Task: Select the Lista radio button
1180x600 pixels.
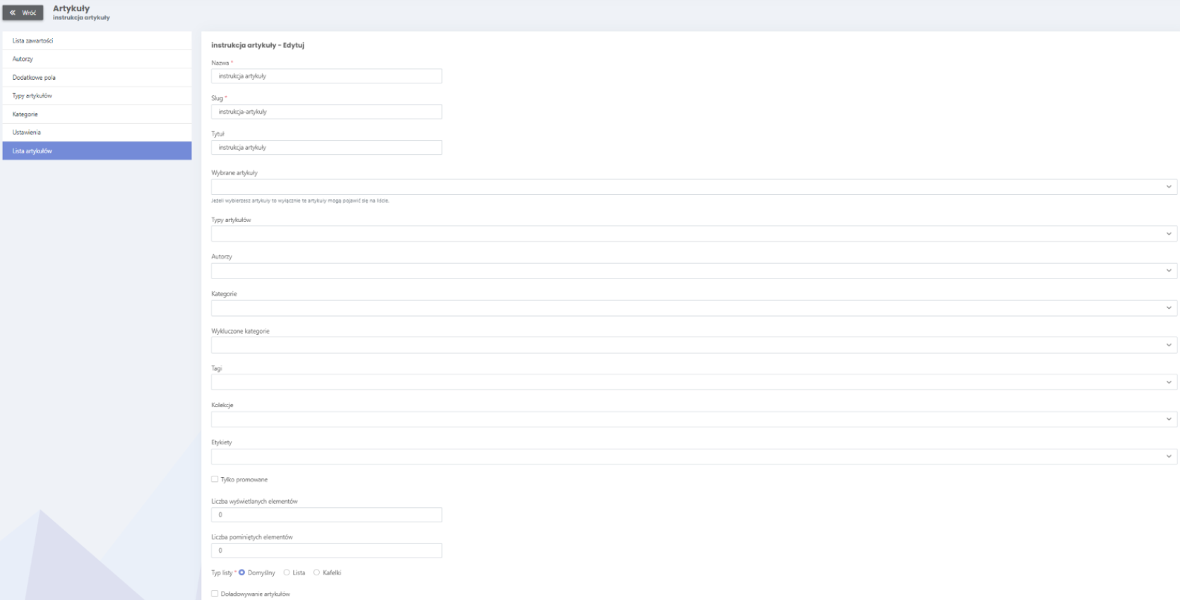Action: tap(287, 573)
